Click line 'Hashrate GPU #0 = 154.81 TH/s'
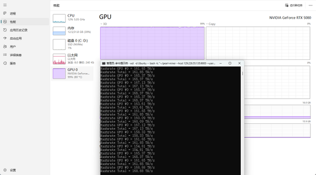316x175 pixels. pyautogui.click(x=128, y=146)
